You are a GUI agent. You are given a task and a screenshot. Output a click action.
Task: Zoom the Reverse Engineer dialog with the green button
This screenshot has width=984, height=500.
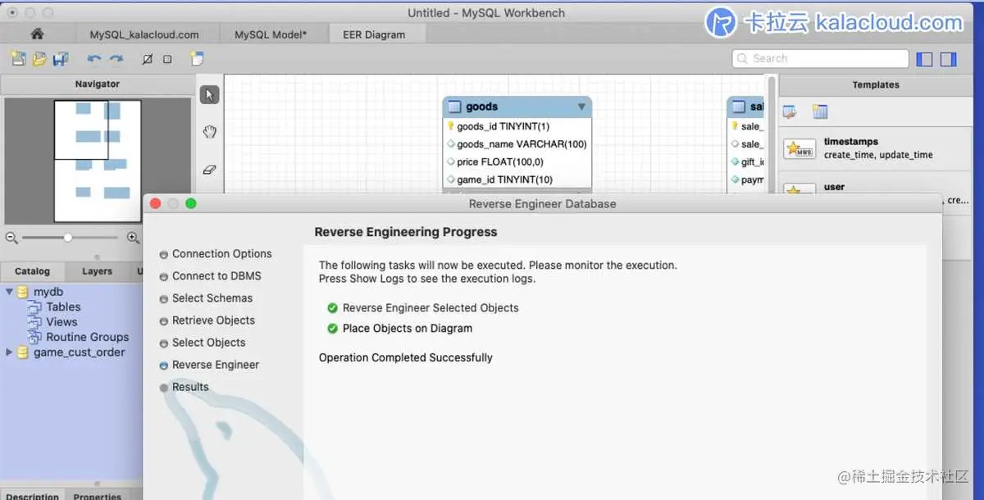point(191,203)
